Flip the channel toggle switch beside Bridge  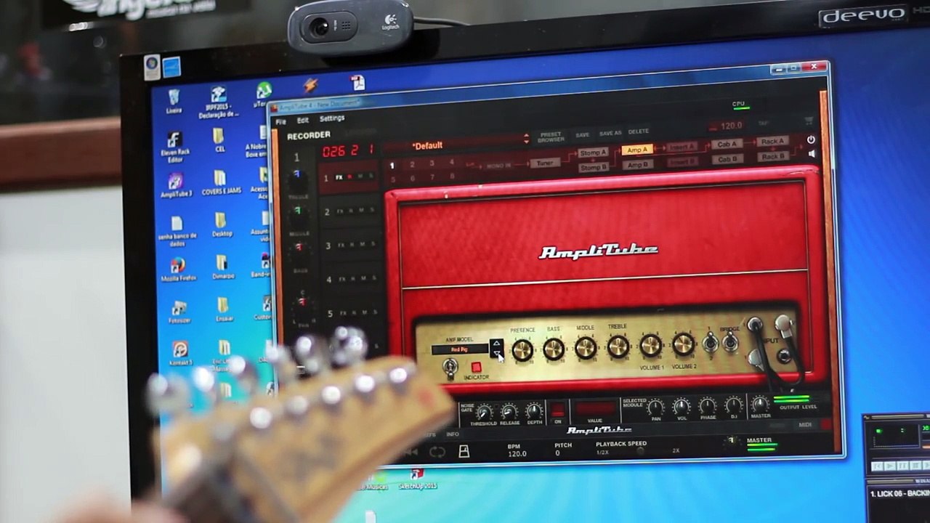711,344
